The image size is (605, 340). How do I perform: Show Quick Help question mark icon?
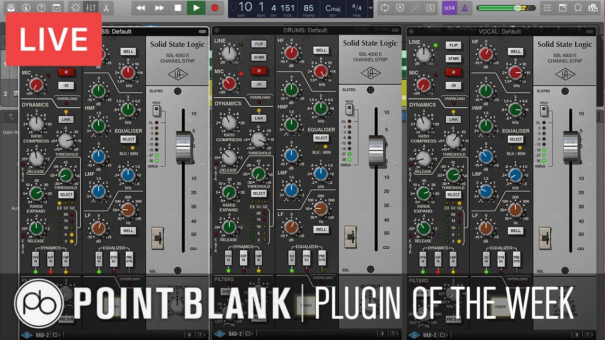click(41, 8)
